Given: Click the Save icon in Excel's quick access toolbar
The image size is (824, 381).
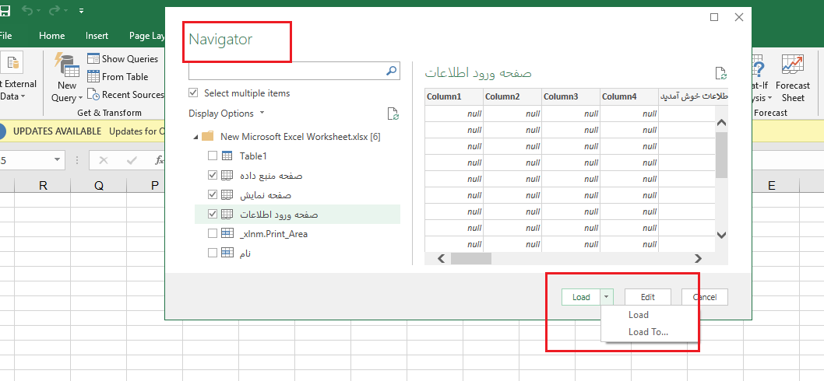Looking at the screenshot, I should (x=5, y=10).
